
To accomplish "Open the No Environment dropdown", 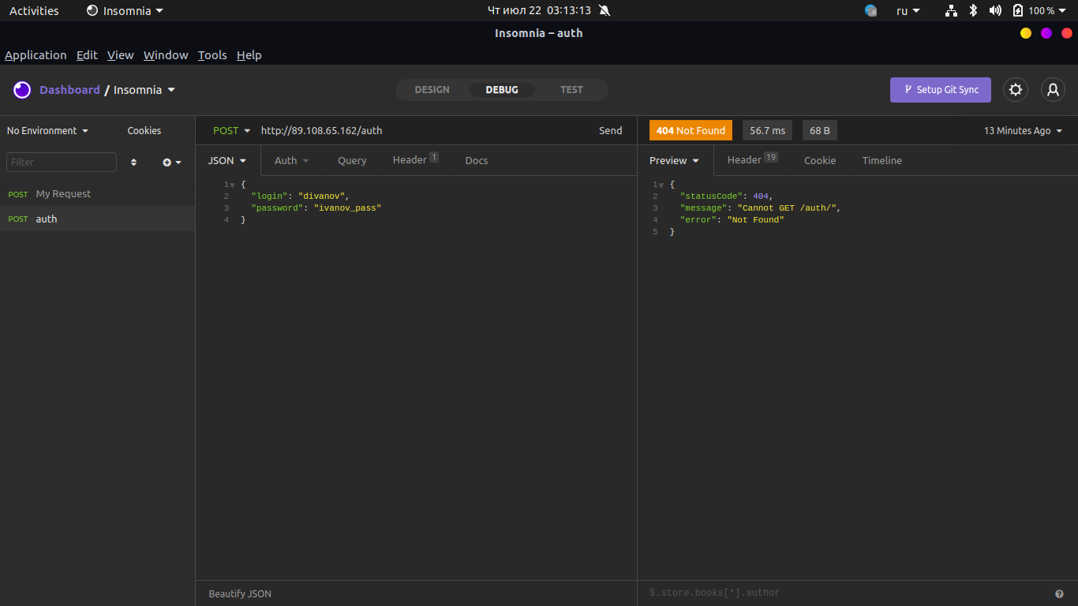I will [x=47, y=131].
